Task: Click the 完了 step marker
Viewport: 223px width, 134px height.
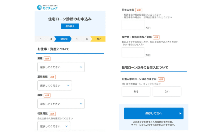Action: coord(98,39)
